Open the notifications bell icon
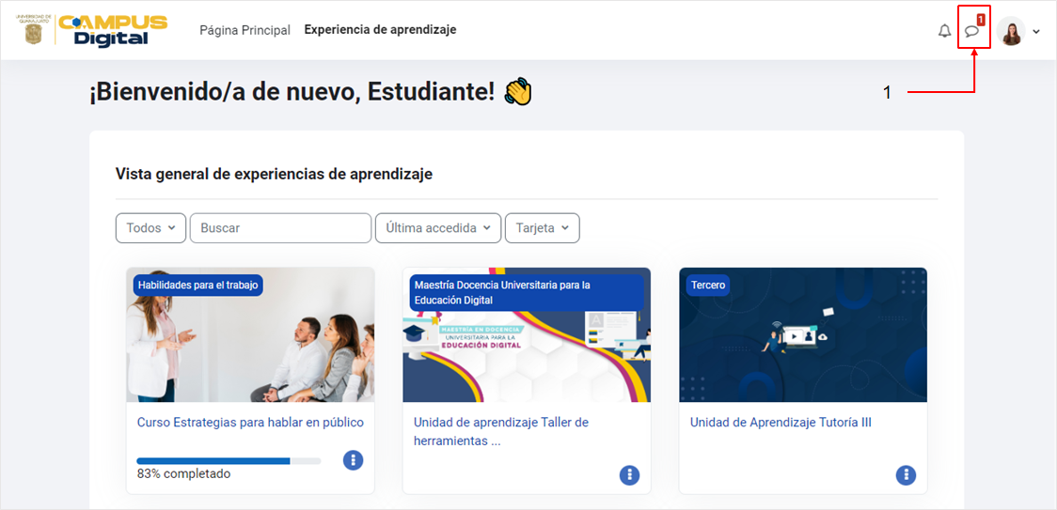The image size is (1057, 510). pyautogui.click(x=944, y=31)
